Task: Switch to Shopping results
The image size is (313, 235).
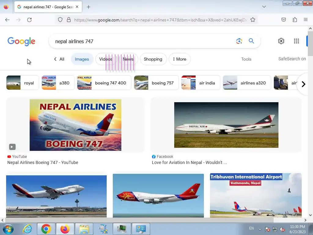Action: coord(153,59)
